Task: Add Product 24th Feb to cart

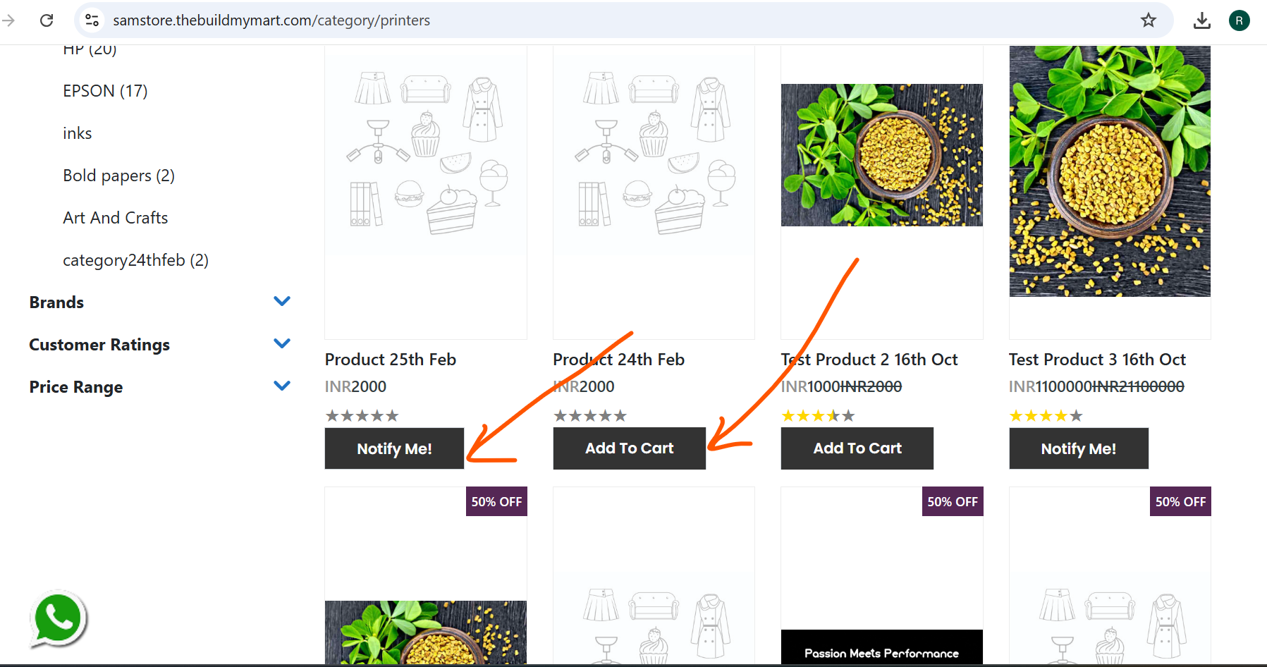Action: (x=630, y=448)
